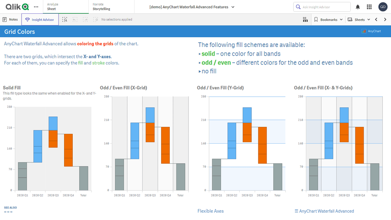Click the orange 2020 Q4 bar in Solid Fill chart
The image size is (391, 220).
[x=68, y=150]
